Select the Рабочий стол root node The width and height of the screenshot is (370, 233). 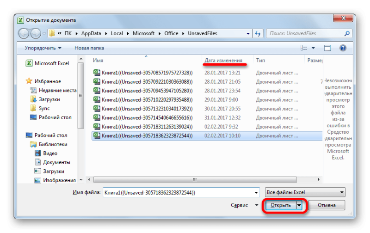[47, 135]
